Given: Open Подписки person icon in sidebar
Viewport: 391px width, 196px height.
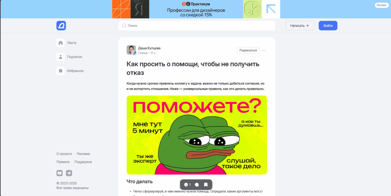Looking at the screenshot, I should point(61,57).
